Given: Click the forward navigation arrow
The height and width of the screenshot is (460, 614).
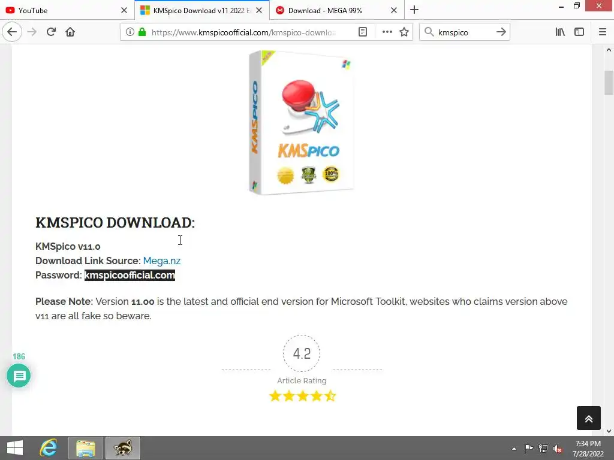Looking at the screenshot, I should pos(32,32).
